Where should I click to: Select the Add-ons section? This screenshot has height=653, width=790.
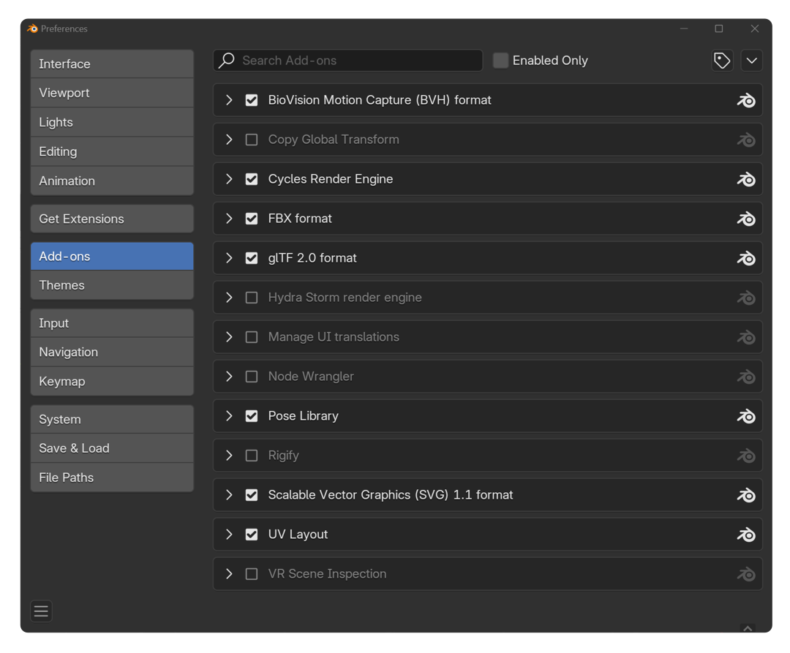pyautogui.click(x=112, y=256)
